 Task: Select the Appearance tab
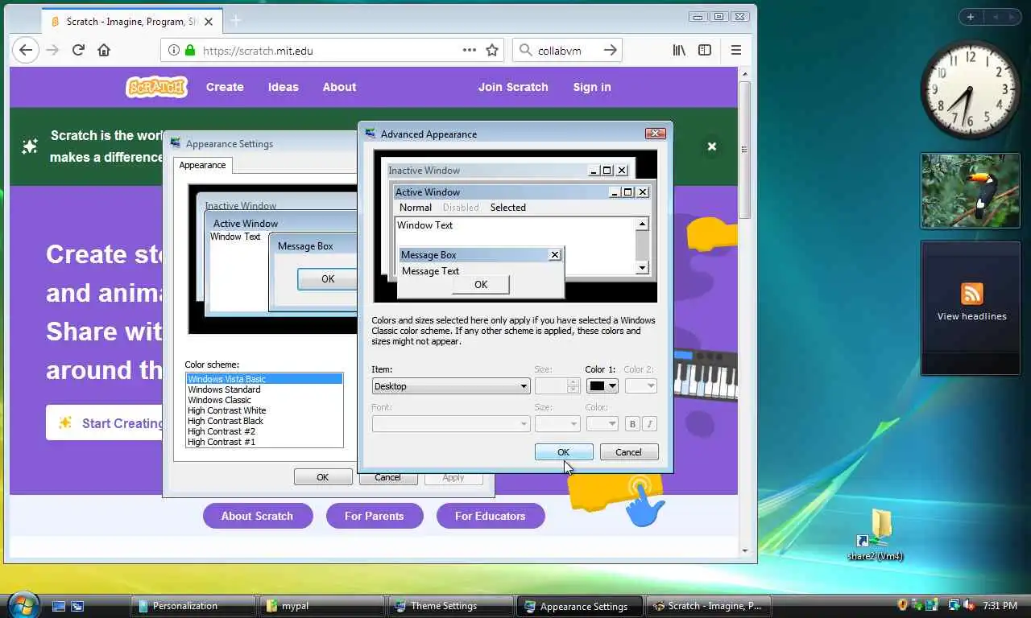(203, 165)
